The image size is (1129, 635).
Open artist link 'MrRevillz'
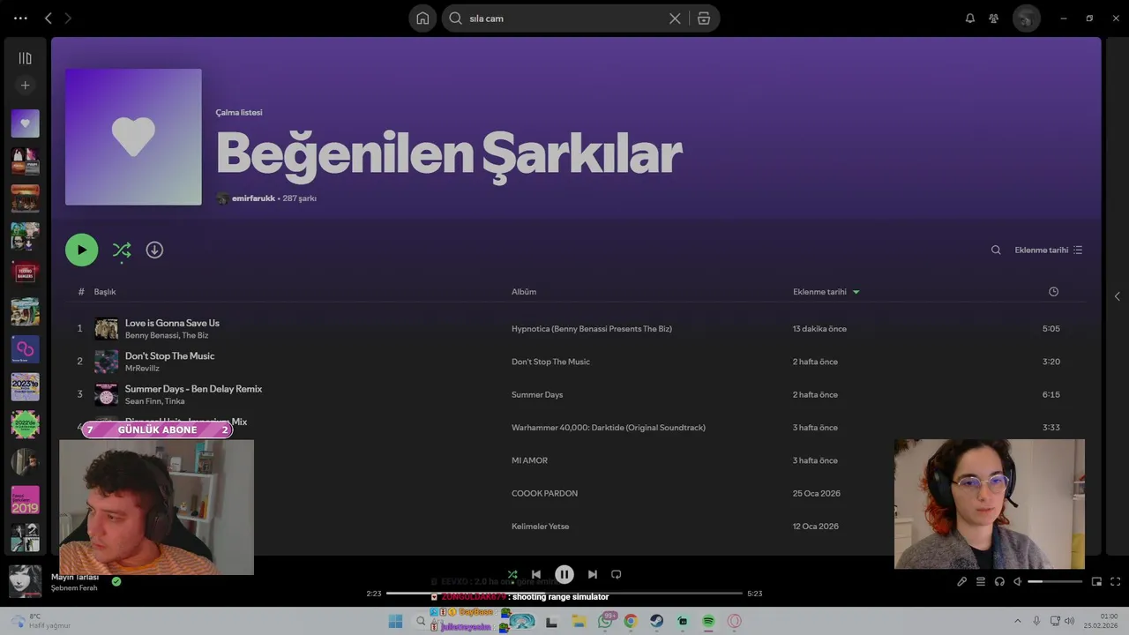click(x=142, y=369)
